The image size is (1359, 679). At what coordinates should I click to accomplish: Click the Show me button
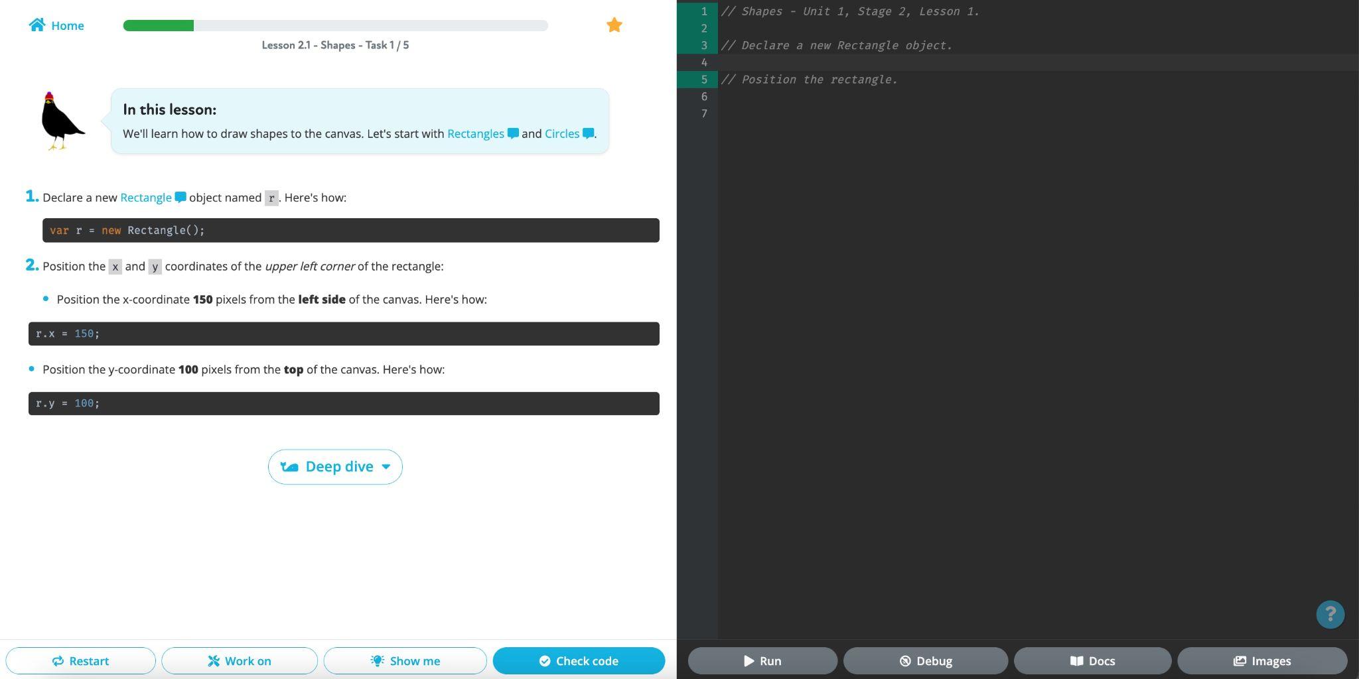pyautogui.click(x=405, y=660)
